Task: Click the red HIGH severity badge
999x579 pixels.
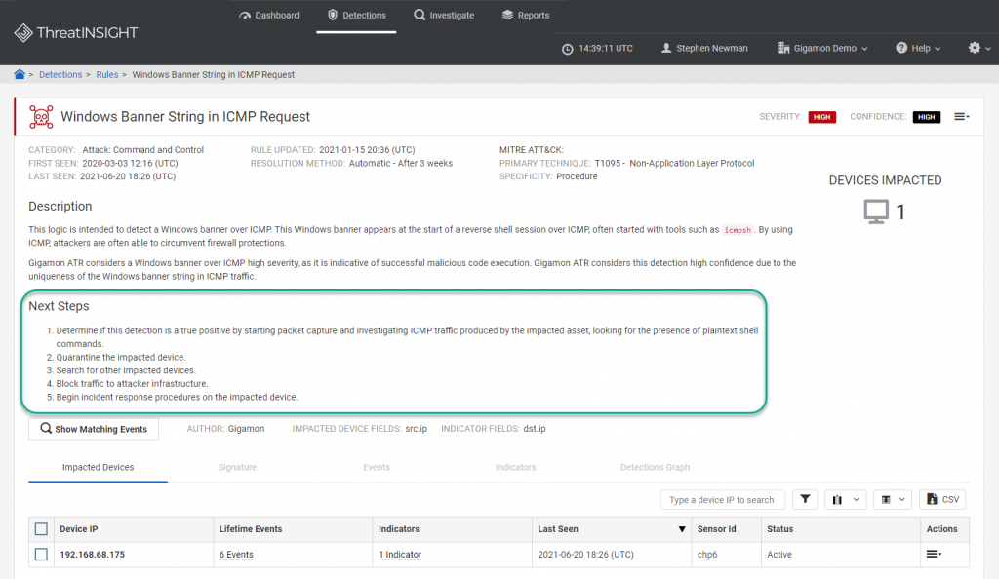Action: (821, 117)
